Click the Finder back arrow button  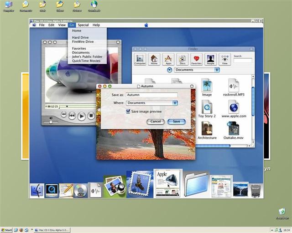[169, 70]
